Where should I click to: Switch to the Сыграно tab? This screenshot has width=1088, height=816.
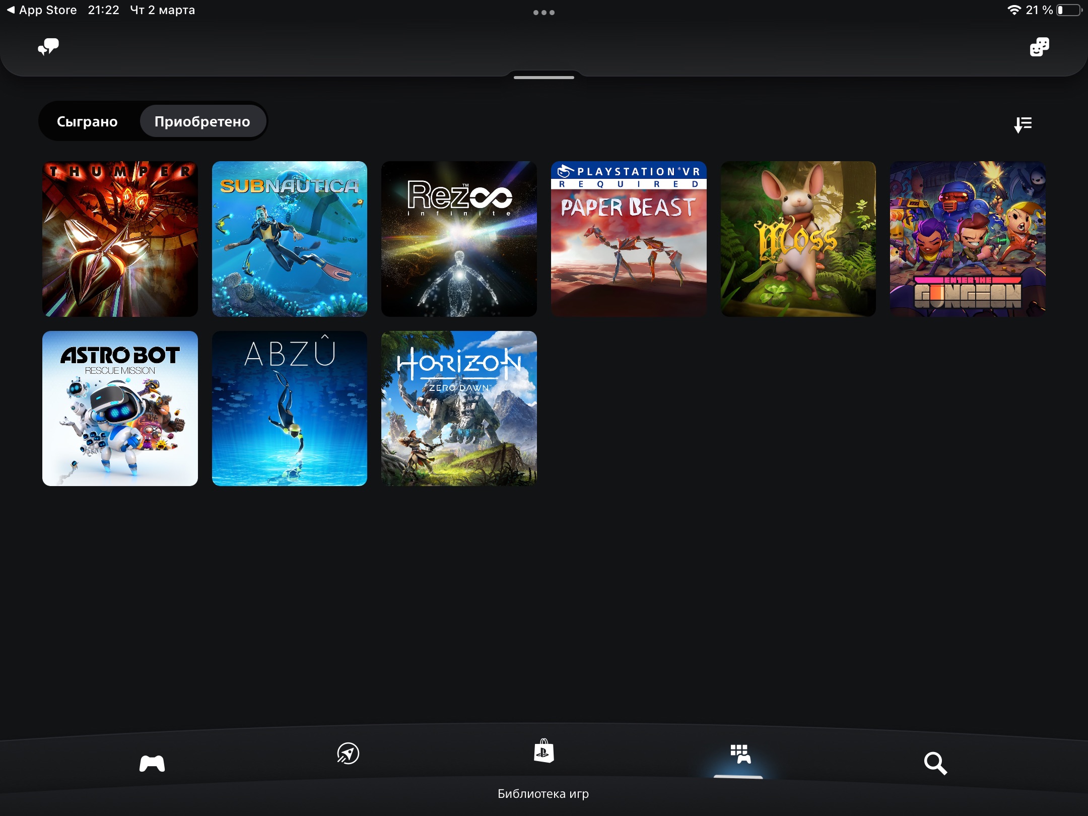click(x=87, y=121)
